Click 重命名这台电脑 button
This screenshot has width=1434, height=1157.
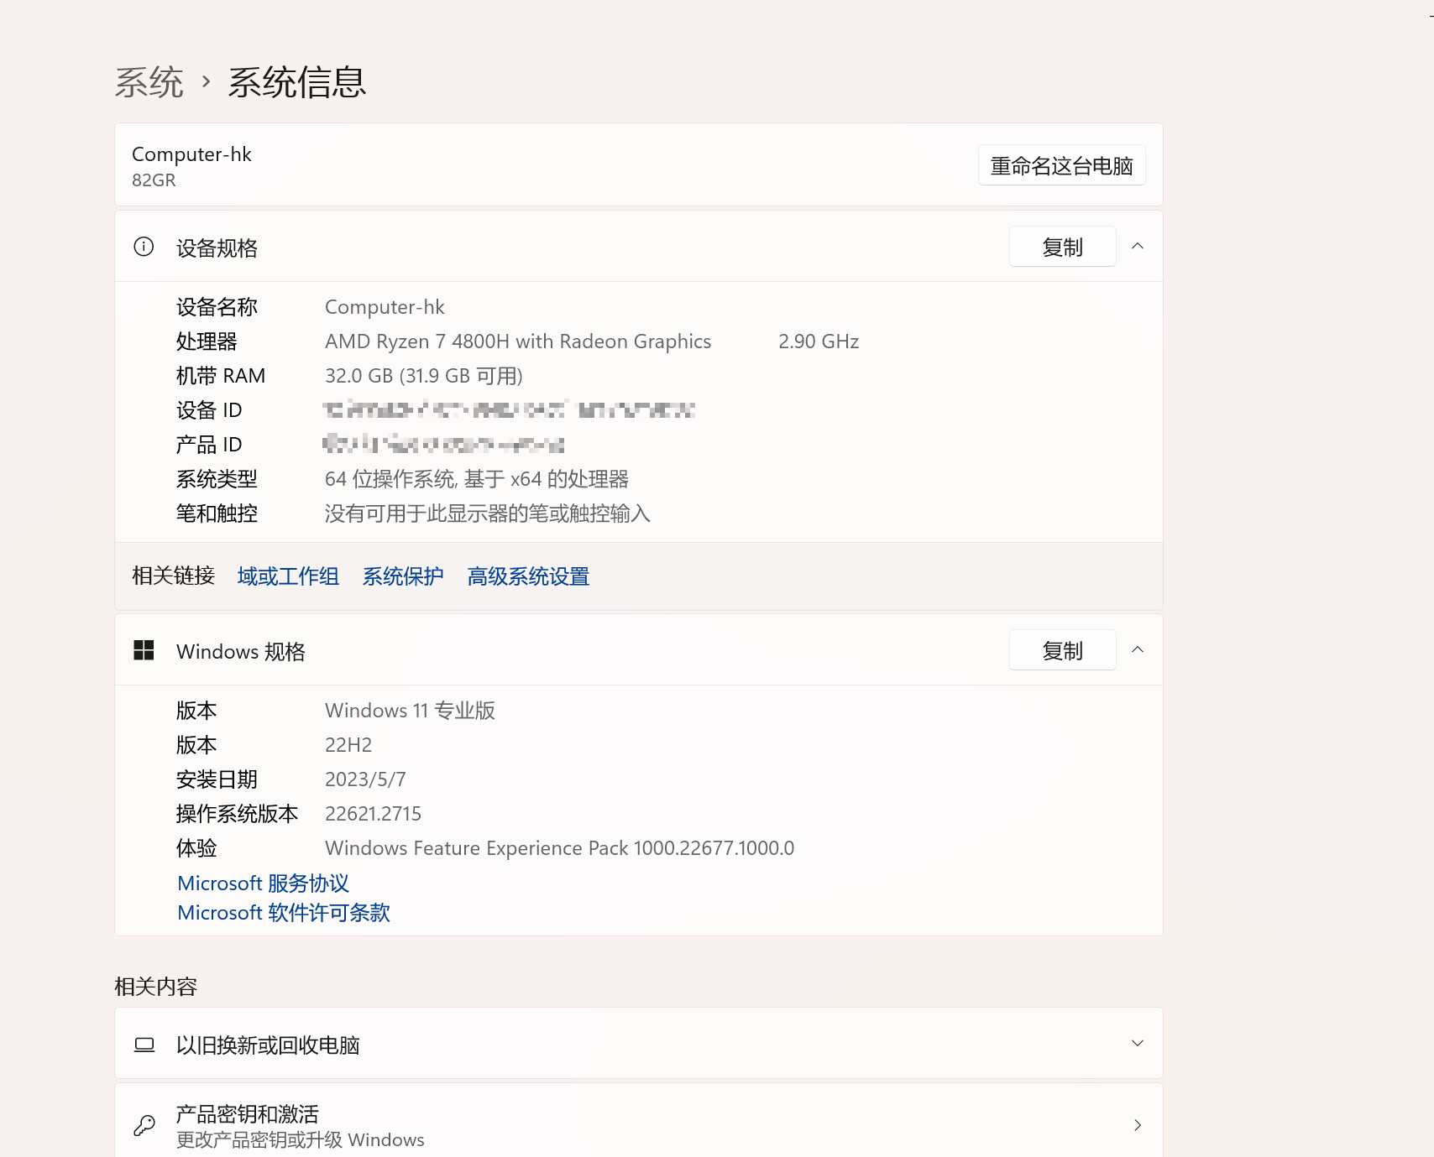coord(1062,165)
